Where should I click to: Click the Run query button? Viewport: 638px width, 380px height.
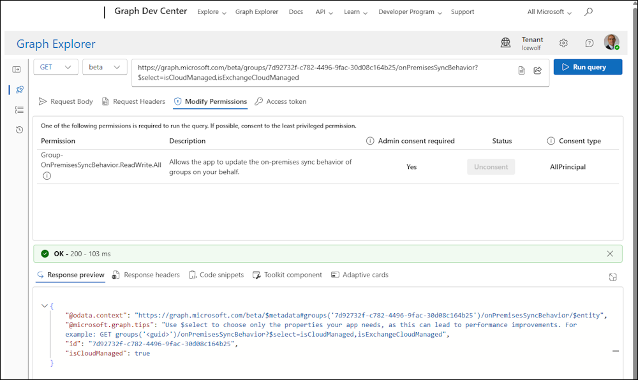[588, 67]
